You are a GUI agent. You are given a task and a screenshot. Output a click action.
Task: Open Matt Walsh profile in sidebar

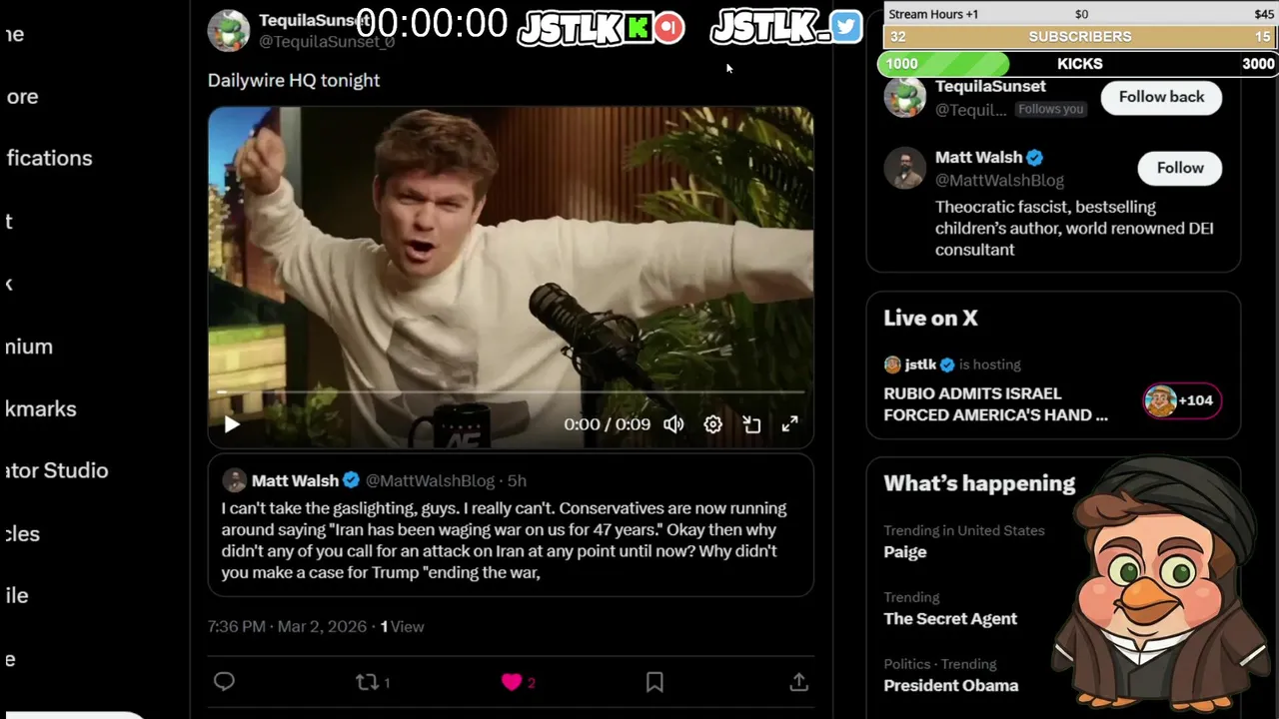pyautogui.click(x=978, y=157)
